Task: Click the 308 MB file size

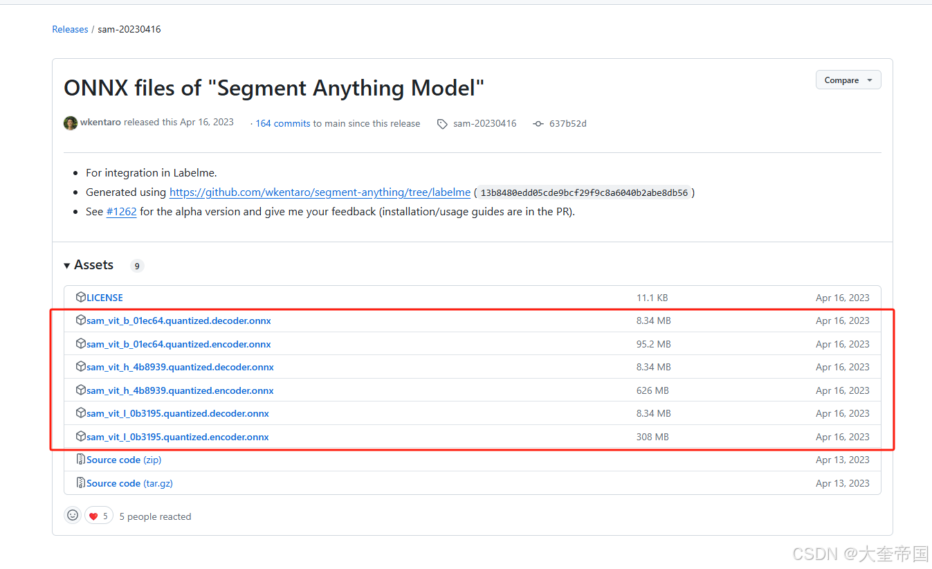Action: coord(652,437)
